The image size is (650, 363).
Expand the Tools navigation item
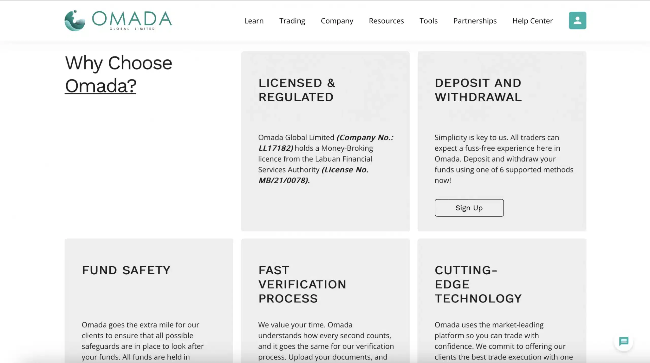pos(429,21)
